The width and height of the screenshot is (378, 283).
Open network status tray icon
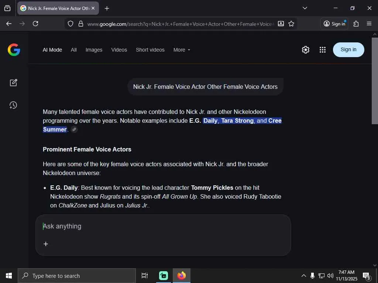[x=322, y=276]
